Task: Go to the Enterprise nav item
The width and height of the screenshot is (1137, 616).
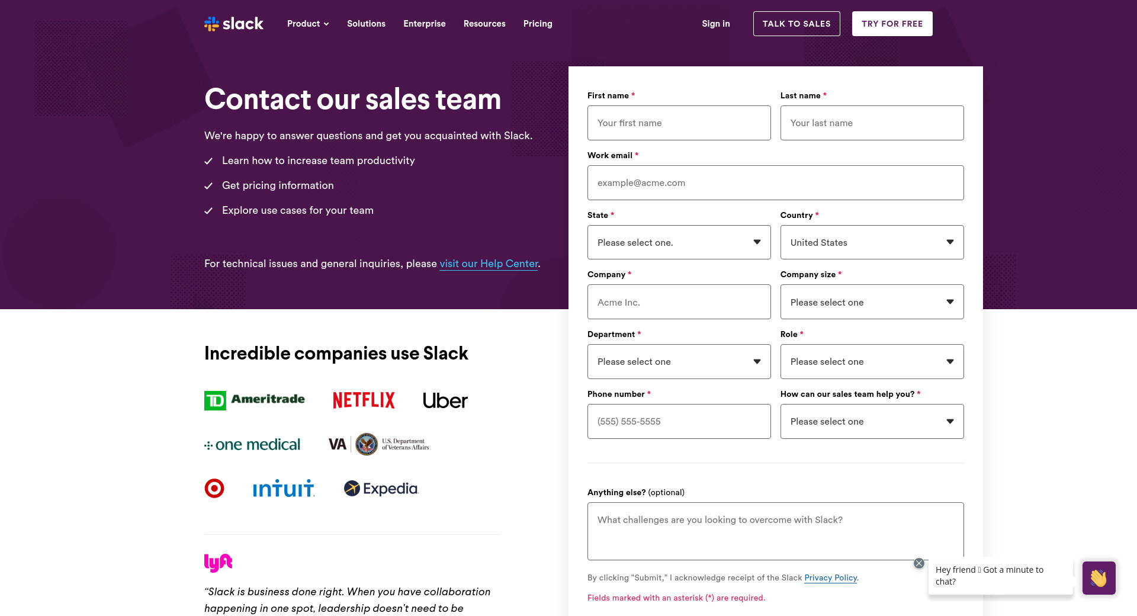Action: (x=424, y=24)
